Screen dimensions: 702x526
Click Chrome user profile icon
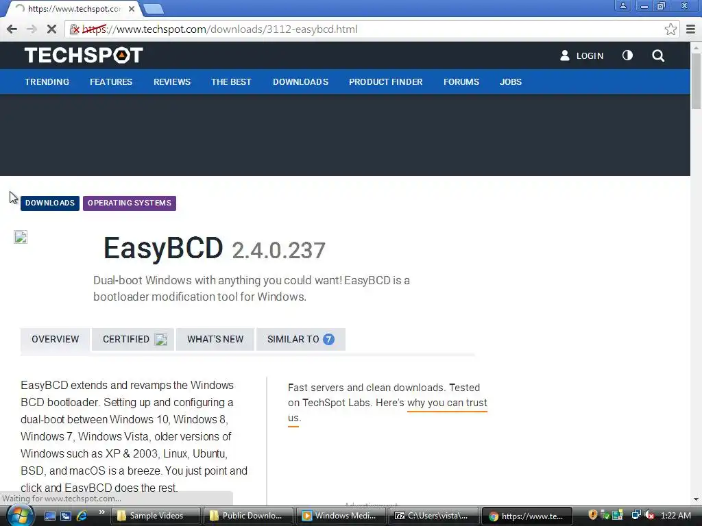(x=622, y=5)
